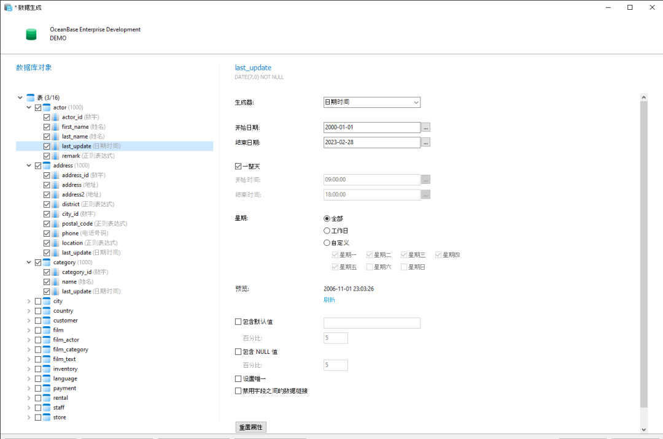Screen dimensions: 663x439
Task: Click the table icon beside language
Action: tap(47, 379)
